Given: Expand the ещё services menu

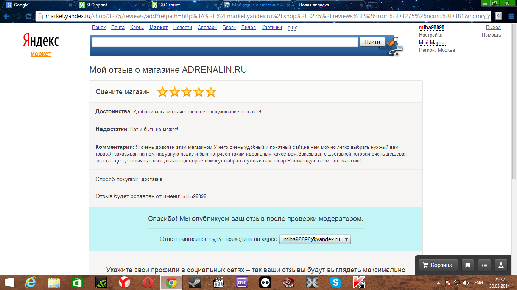Looking at the screenshot, I should [x=293, y=28].
